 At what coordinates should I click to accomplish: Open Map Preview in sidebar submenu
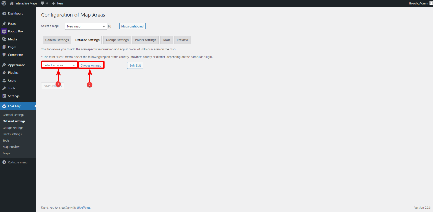[11, 147]
